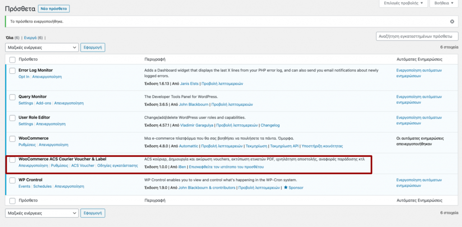Open the top Μαζικές ενέργειες dropdown
Image resolution: width=462 pixels, height=227 pixels.
(x=42, y=47)
